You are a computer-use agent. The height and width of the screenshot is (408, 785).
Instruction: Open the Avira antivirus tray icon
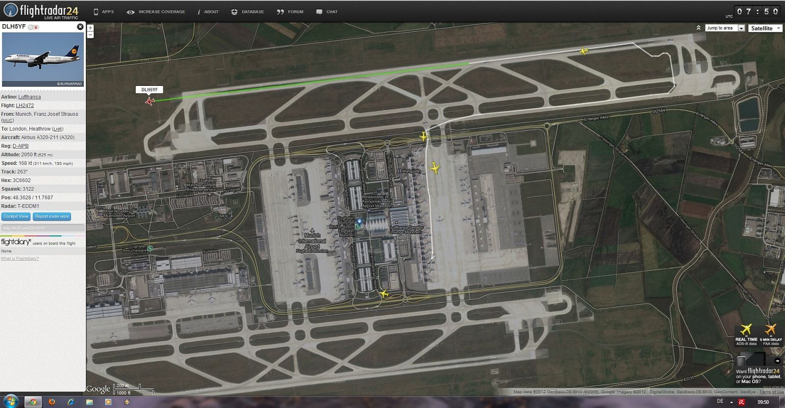[741, 402]
